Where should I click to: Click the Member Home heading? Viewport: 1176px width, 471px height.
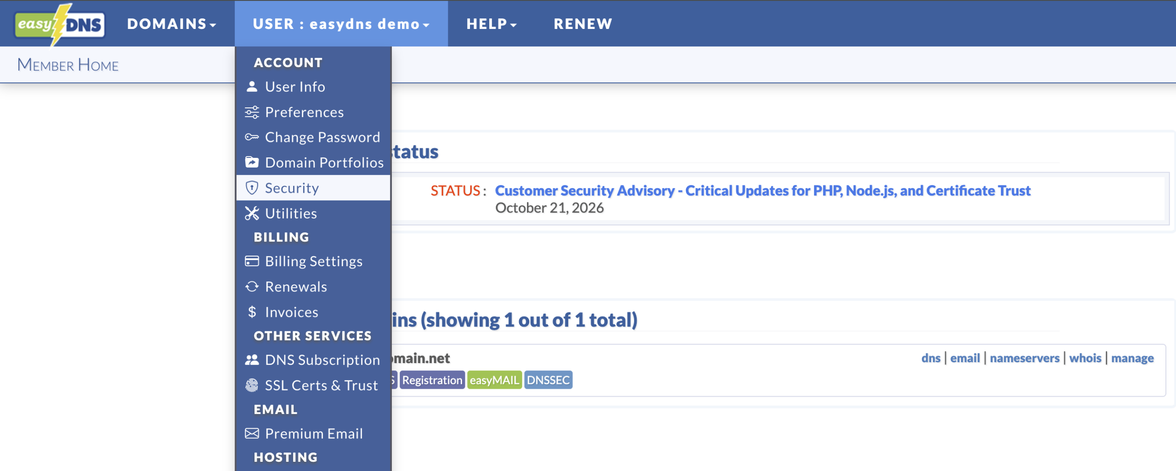[x=68, y=65]
